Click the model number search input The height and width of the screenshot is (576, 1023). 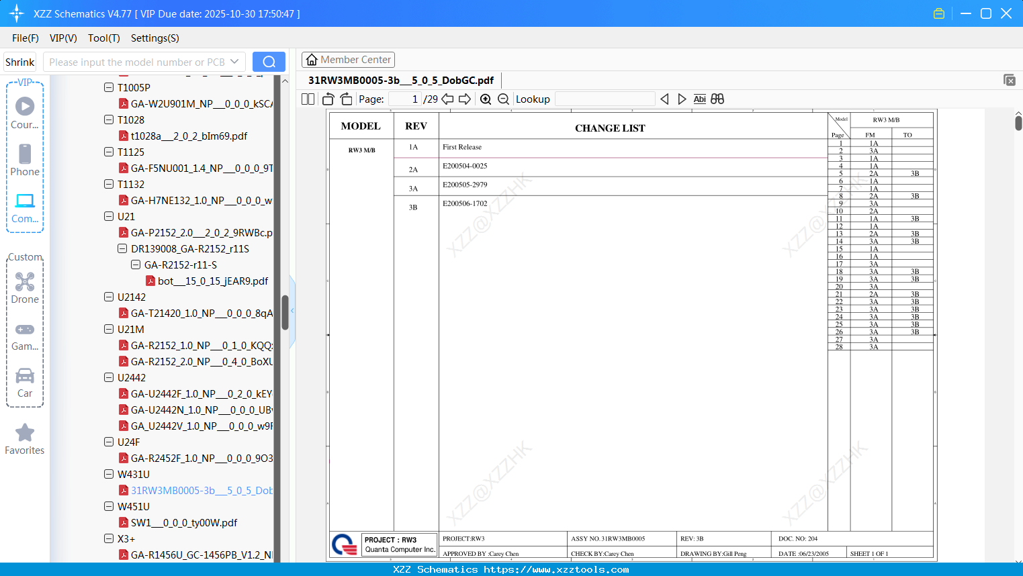coord(137,62)
